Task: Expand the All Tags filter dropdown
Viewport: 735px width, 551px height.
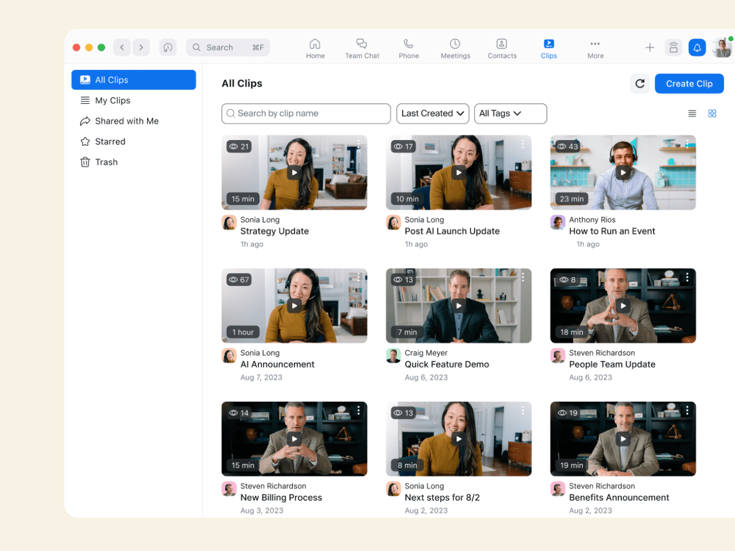Action: coord(510,114)
